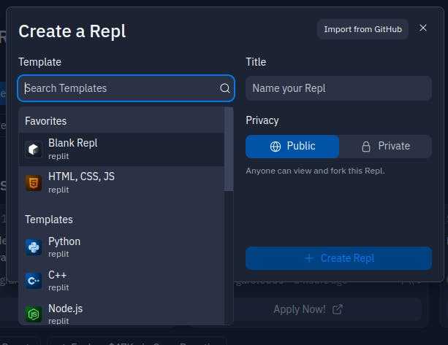
Task: Select the HTML, CSS, JS template
Action: [121, 183]
